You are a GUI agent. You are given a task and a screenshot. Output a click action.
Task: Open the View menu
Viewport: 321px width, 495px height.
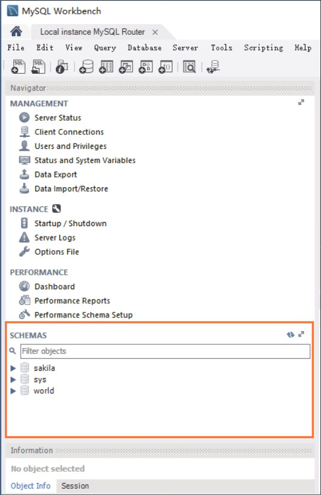(74, 47)
